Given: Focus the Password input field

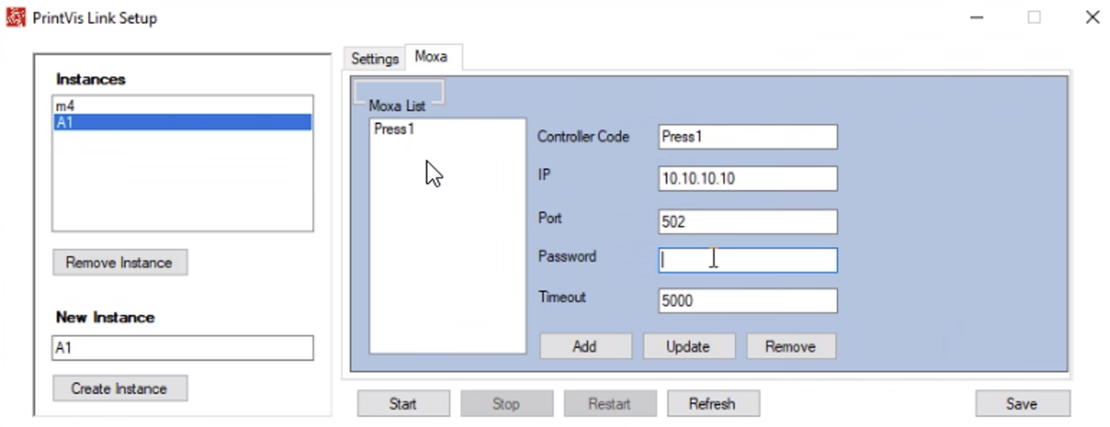Looking at the screenshot, I should pyautogui.click(x=747, y=260).
